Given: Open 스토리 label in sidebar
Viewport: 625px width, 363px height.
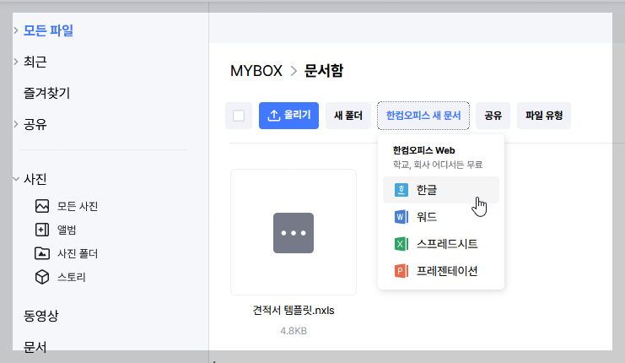Looking at the screenshot, I should point(72,277).
